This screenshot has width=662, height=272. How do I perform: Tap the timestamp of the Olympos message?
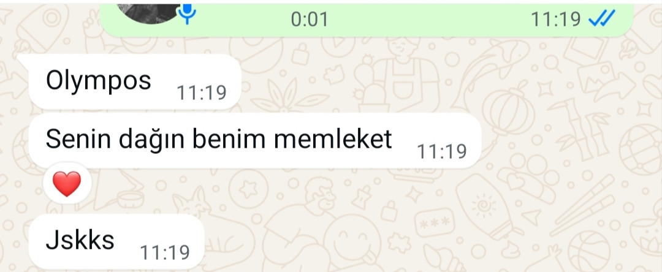click(202, 93)
